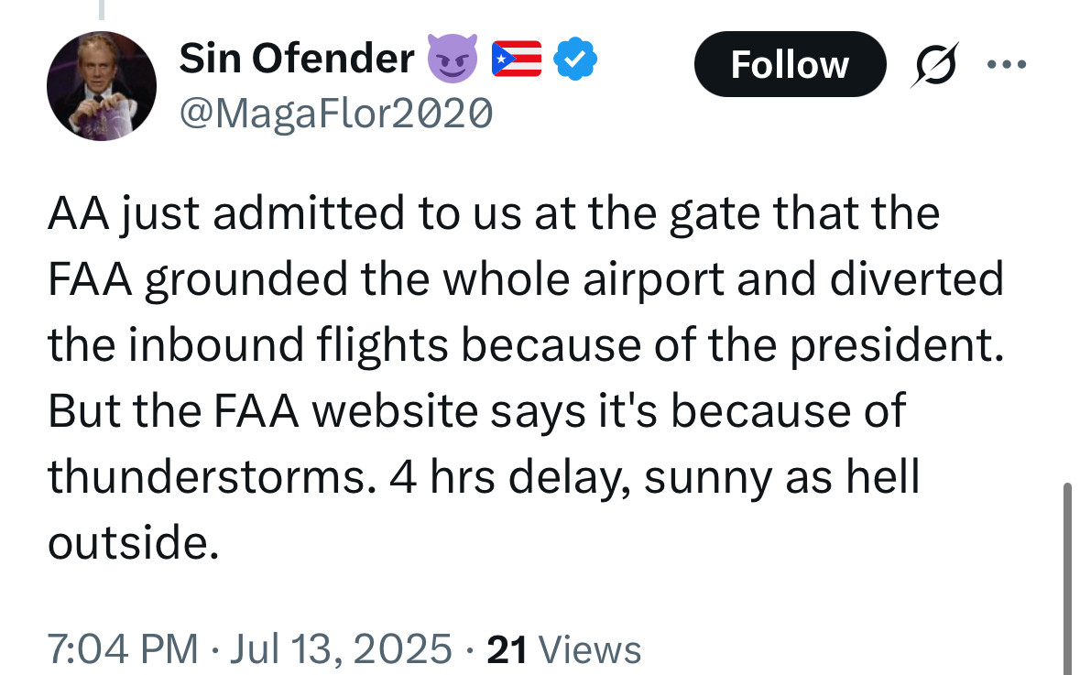This screenshot has height=675, width=1080.
Task: Click the blue verified checkmark badge
Action: (578, 60)
